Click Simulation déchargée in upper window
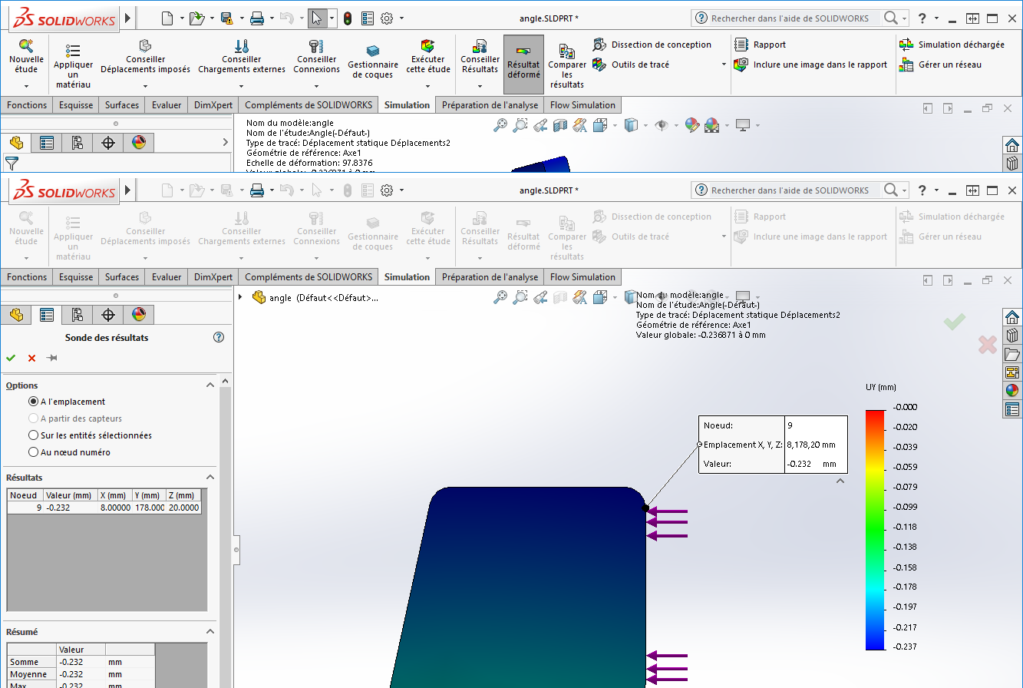This screenshot has width=1023, height=688. (952, 45)
